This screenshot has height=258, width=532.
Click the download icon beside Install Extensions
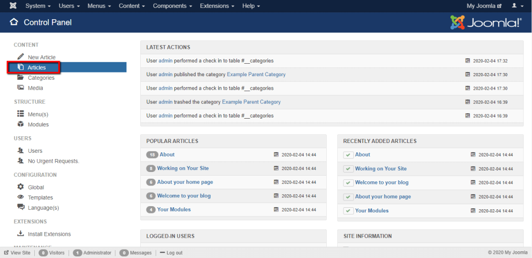click(x=21, y=233)
